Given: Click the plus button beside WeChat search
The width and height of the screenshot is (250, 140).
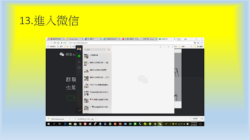Looking at the screenshot, I should (x=109, y=50).
